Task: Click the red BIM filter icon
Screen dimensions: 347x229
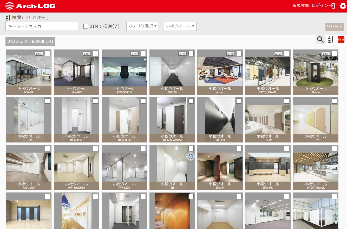Action: pos(341,40)
